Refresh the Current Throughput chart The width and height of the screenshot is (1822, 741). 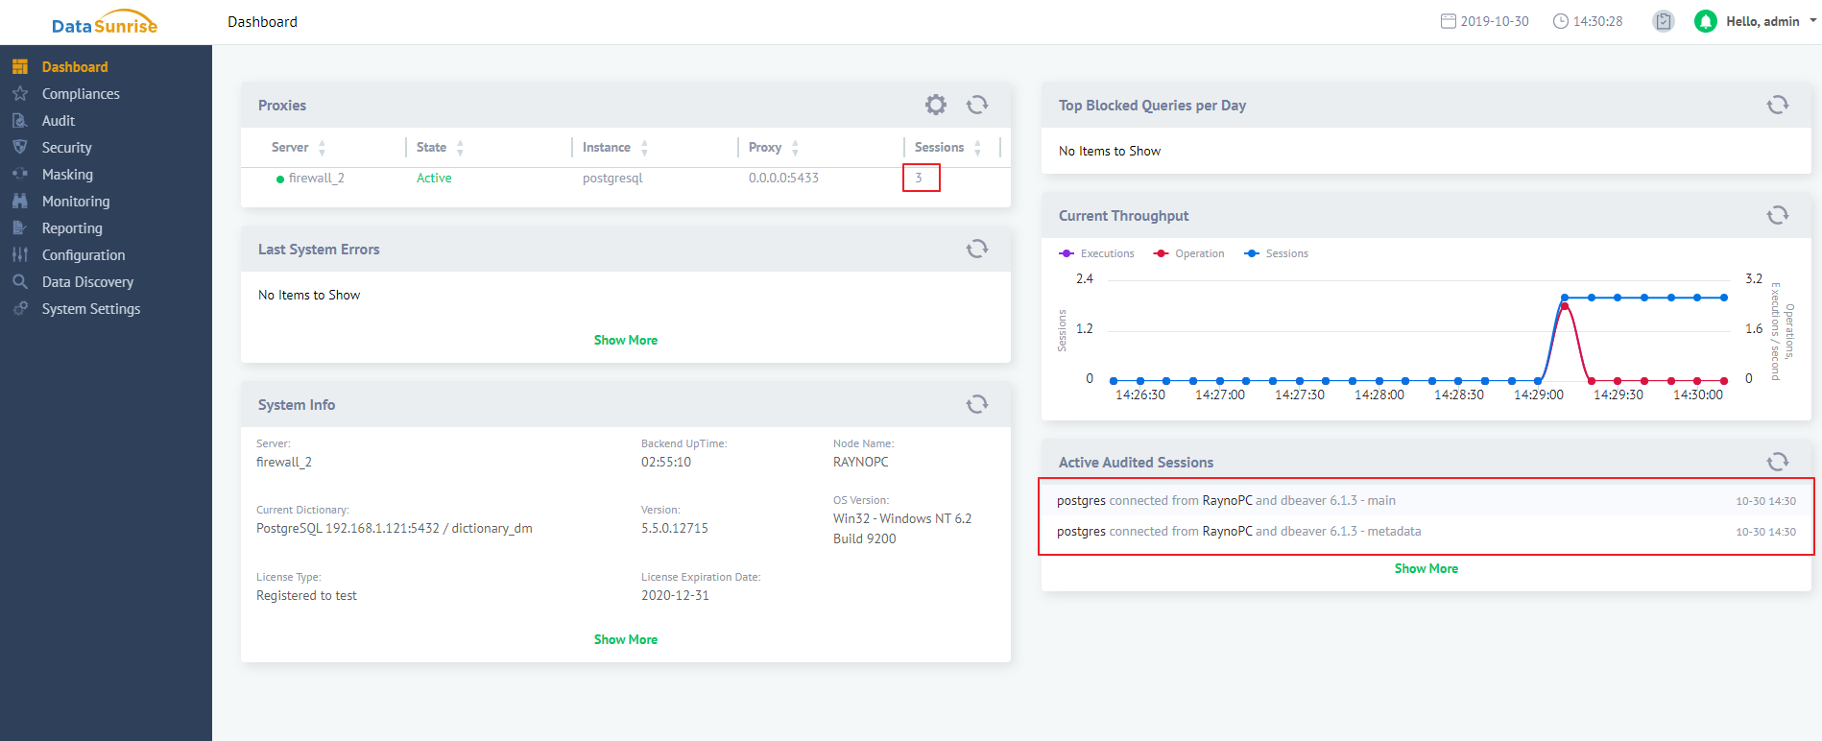[1777, 215]
